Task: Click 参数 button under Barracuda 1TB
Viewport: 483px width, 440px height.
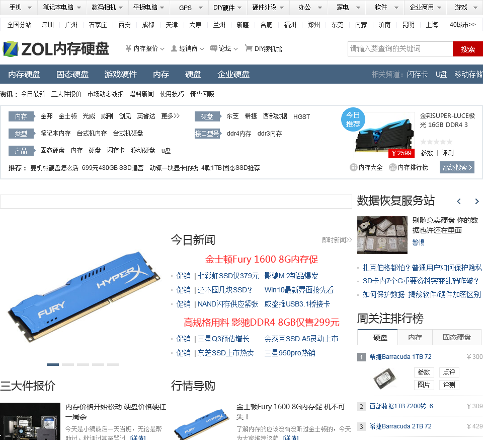Action: [x=424, y=372]
